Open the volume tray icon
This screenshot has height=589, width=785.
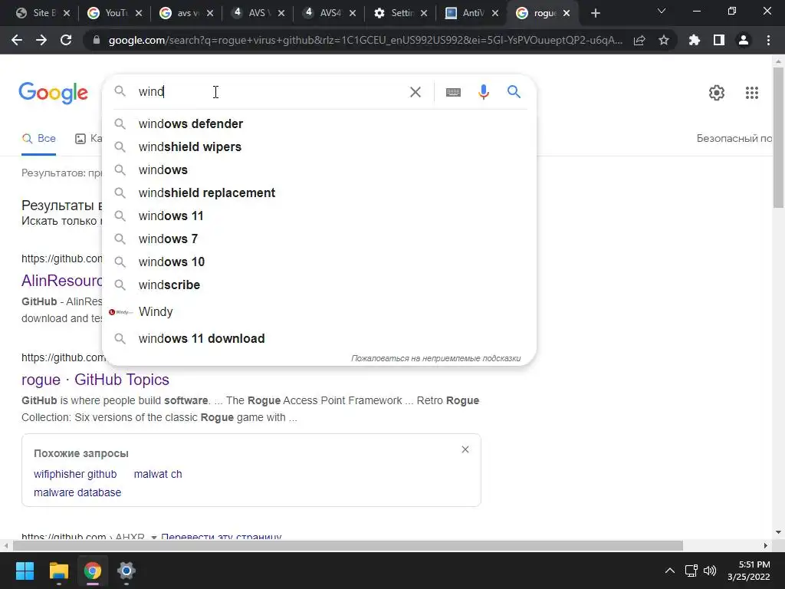709,571
